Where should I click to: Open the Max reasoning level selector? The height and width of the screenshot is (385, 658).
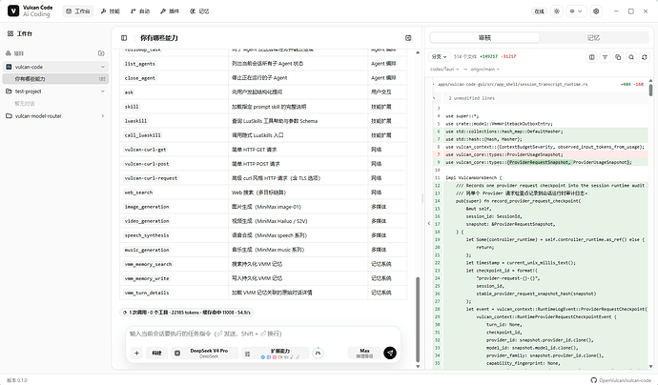(x=364, y=354)
